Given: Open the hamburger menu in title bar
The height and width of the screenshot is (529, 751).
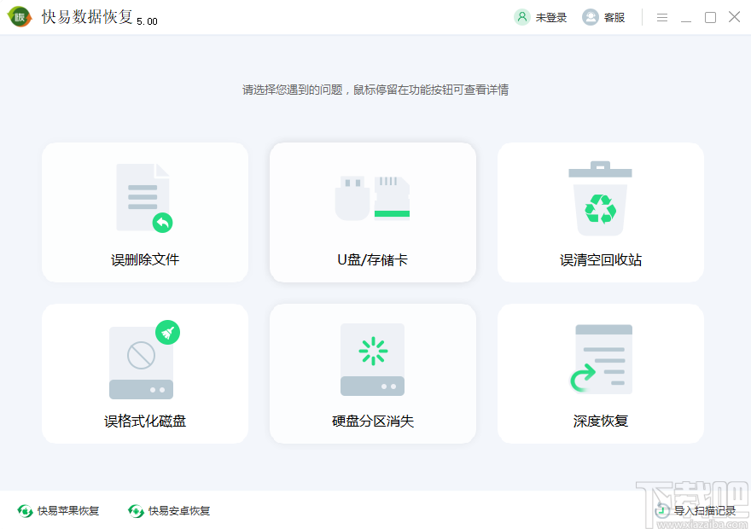Looking at the screenshot, I should tap(662, 18).
